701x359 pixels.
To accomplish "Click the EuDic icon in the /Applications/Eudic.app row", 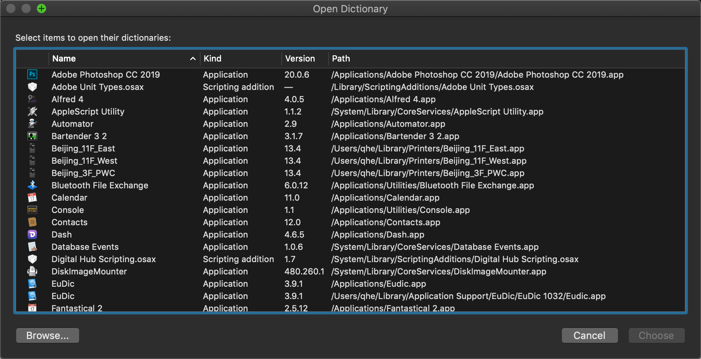I will 32,284.
